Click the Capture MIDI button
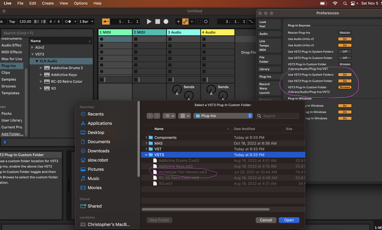 pyautogui.click(x=199, y=21)
